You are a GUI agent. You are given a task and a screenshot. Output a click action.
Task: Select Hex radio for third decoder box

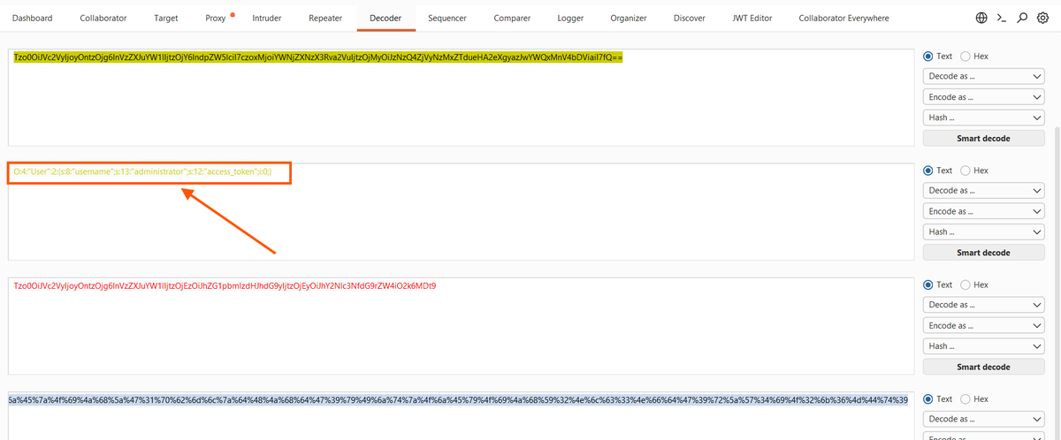tap(966, 284)
